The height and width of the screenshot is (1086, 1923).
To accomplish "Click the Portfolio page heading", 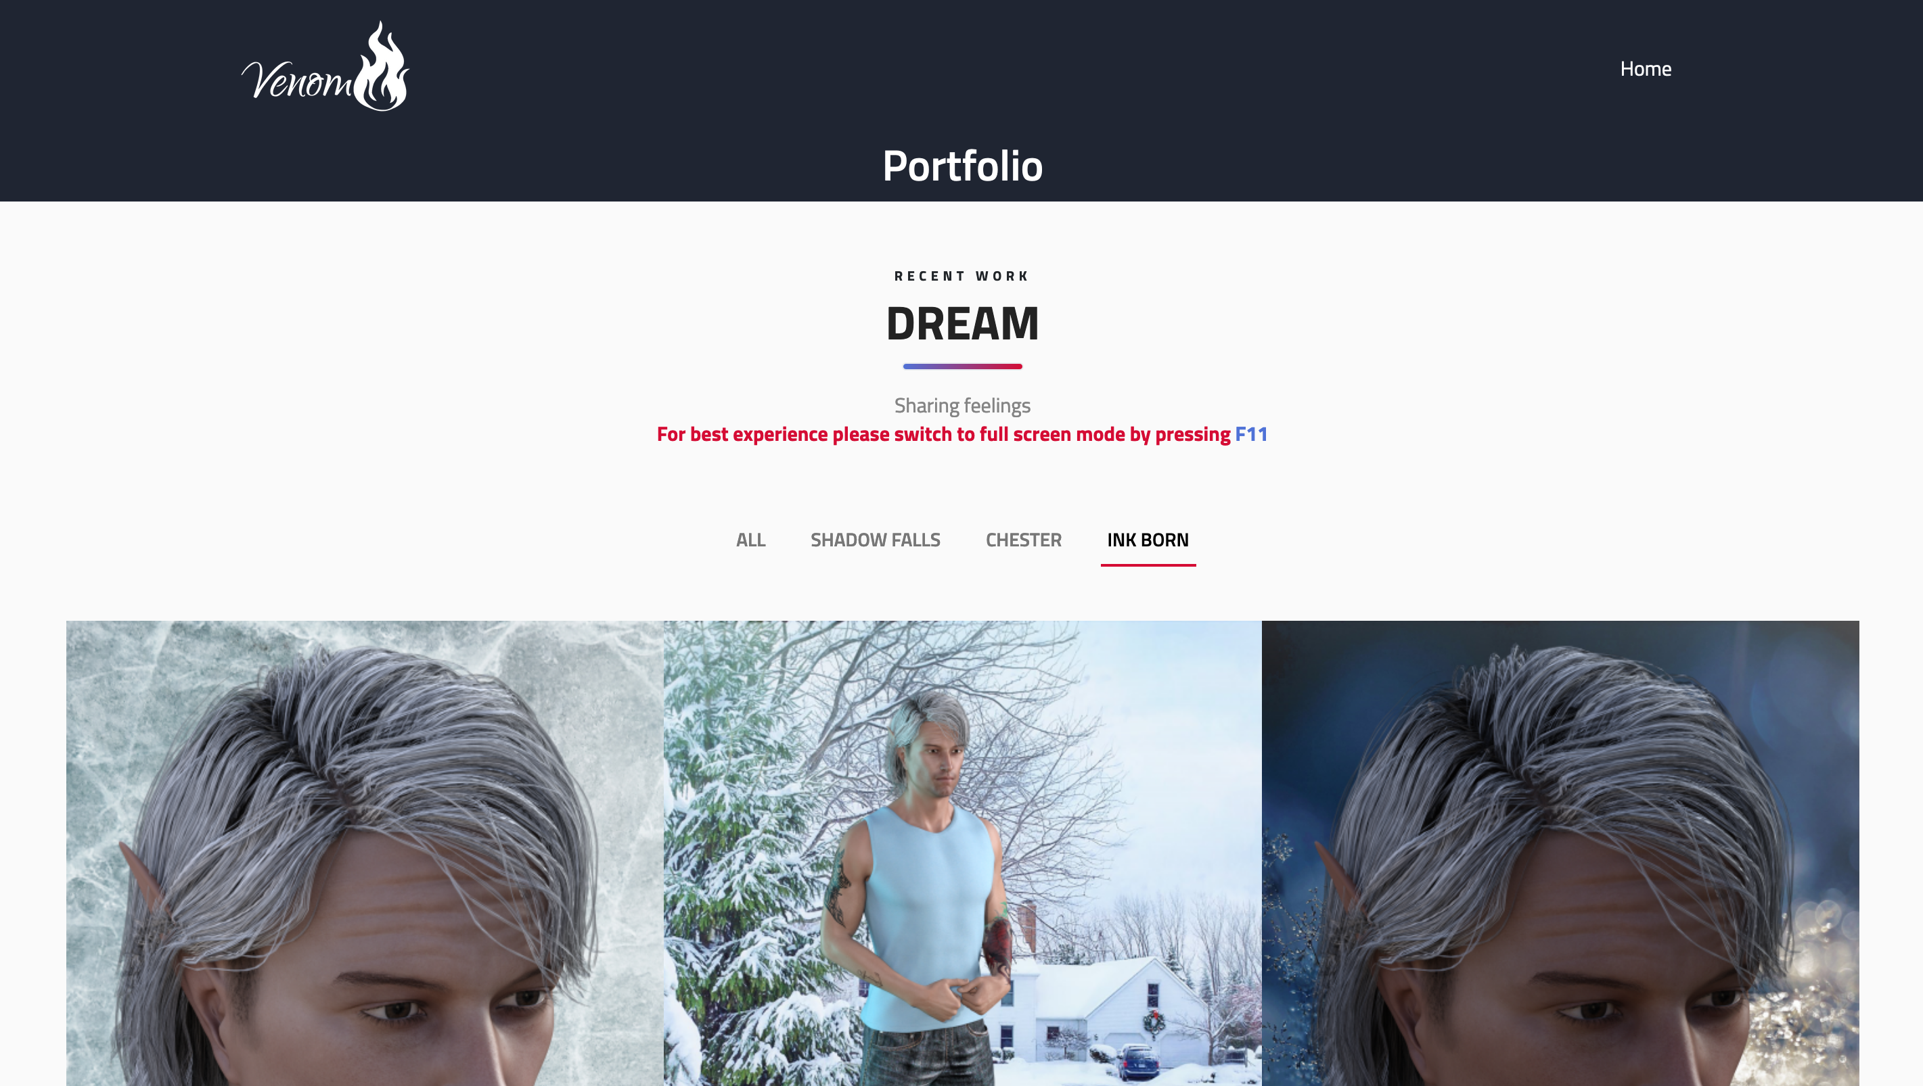I will [962, 166].
